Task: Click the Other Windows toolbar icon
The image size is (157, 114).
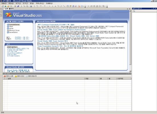Action: 82,6
